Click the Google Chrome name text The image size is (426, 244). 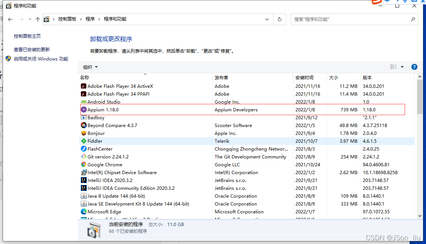pyautogui.click(x=105, y=165)
